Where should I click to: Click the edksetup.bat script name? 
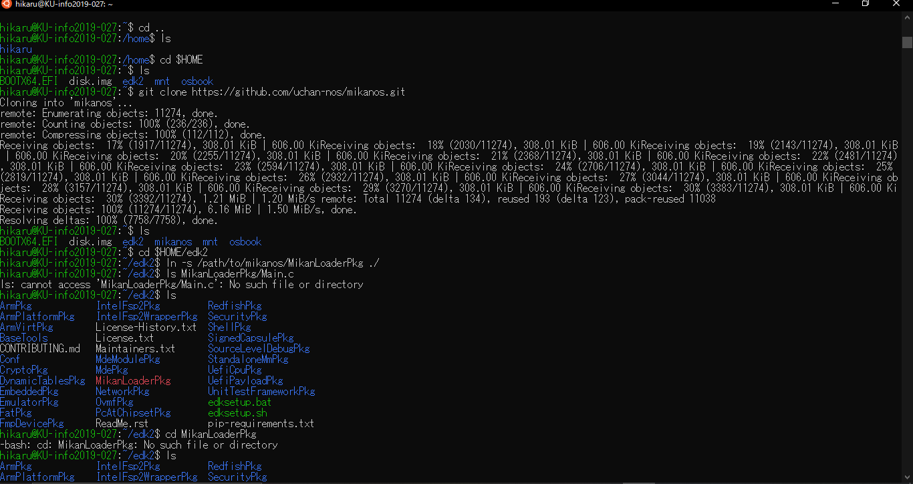point(239,402)
